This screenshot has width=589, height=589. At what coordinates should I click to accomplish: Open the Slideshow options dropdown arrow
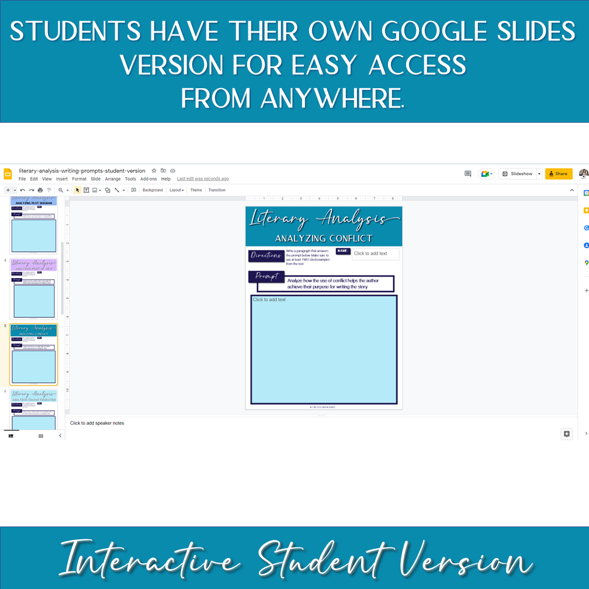539,174
